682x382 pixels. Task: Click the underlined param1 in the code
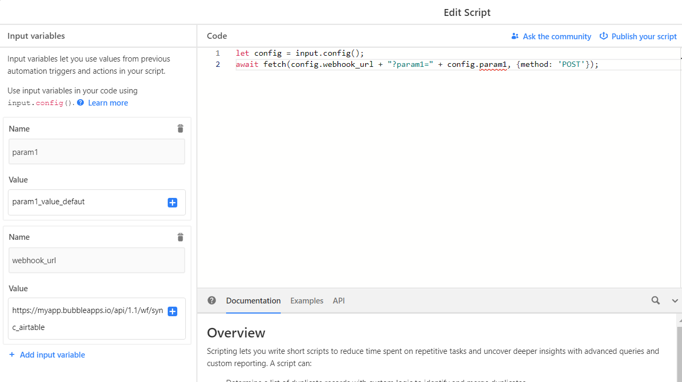click(x=493, y=65)
